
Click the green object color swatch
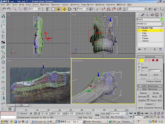pos(162,19)
